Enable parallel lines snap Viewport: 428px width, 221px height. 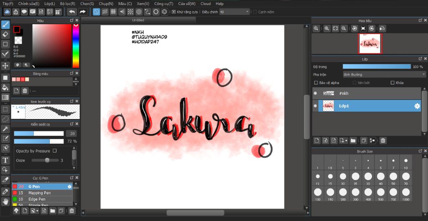(105, 12)
